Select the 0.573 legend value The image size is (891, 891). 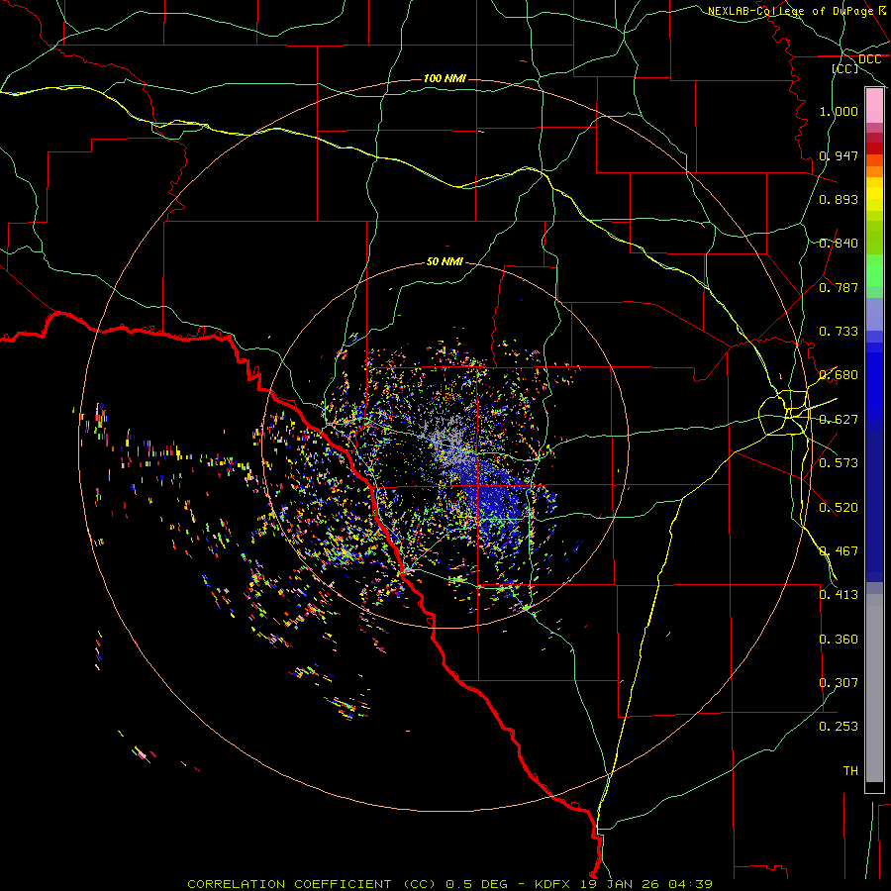pos(839,463)
